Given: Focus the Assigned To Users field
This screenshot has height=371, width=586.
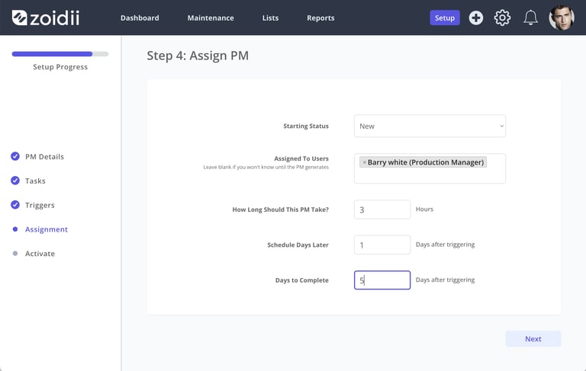Looking at the screenshot, I should 430,168.
